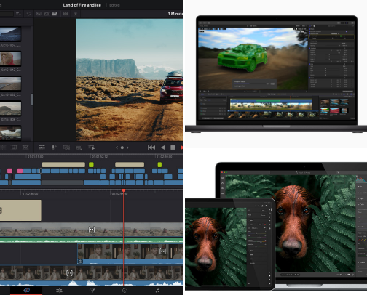This screenshot has width=367, height=295.
Task: Click audio icon at start of upper interview clip
Action: pos(80,262)
